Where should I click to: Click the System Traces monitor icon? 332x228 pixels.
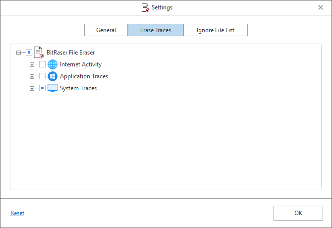coord(53,88)
